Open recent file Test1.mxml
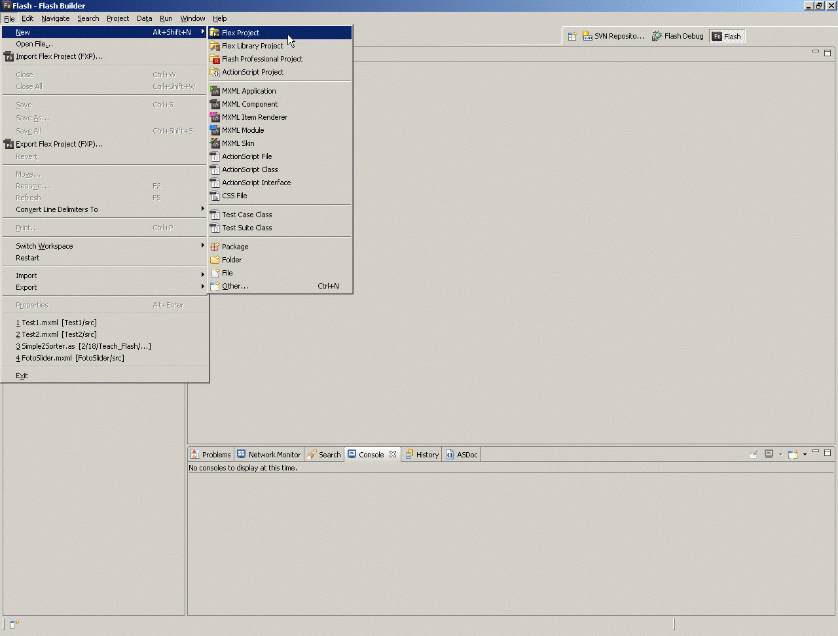The width and height of the screenshot is (838, 636). point(105,323)
